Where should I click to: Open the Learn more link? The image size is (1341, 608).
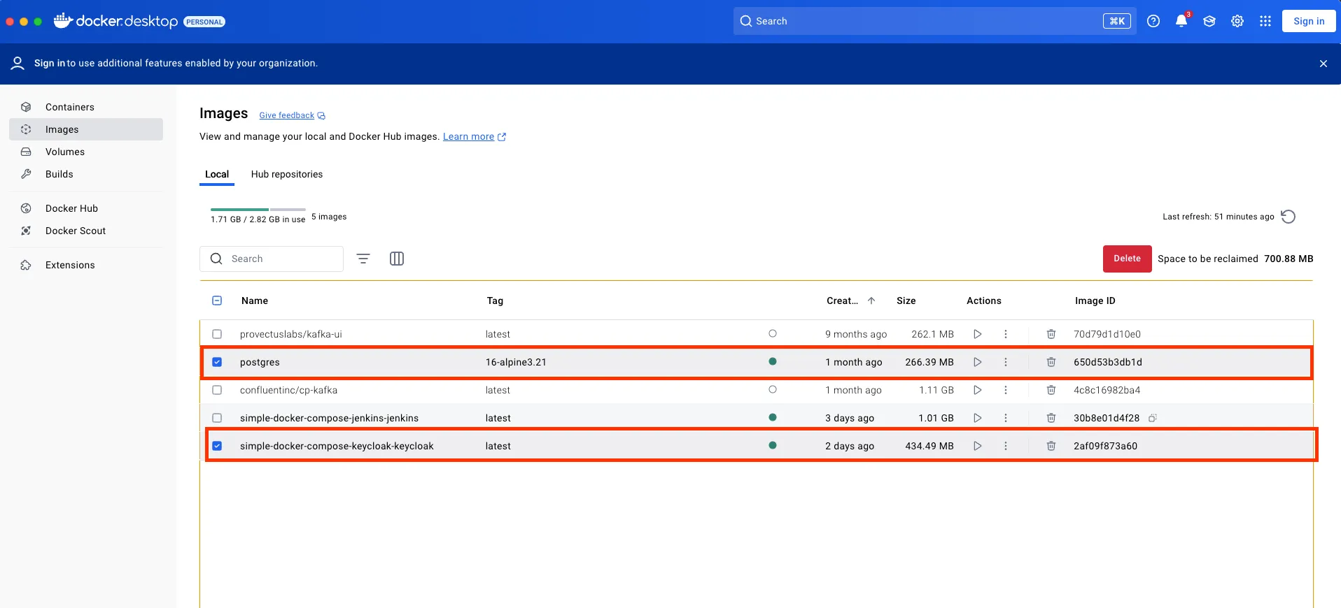(475, 136)
